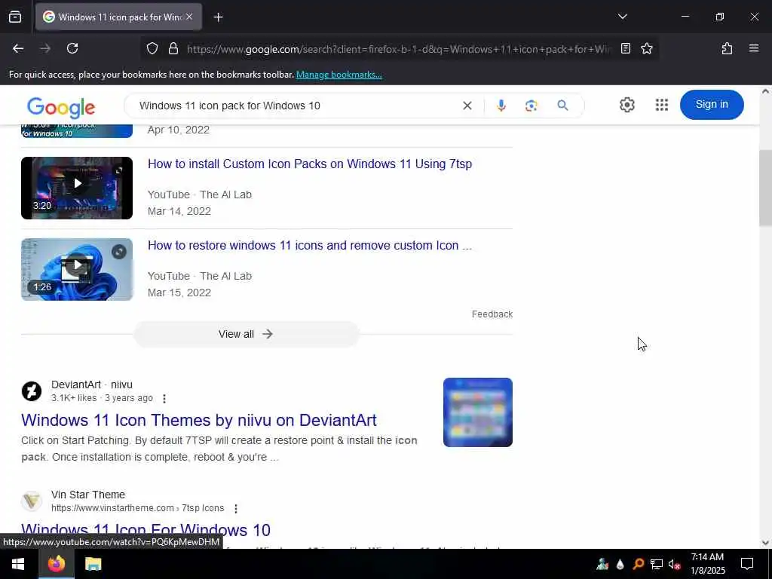Open How to install Custom Icon Packs link
This screenshot has width=772, height=579.
point(310,164)
